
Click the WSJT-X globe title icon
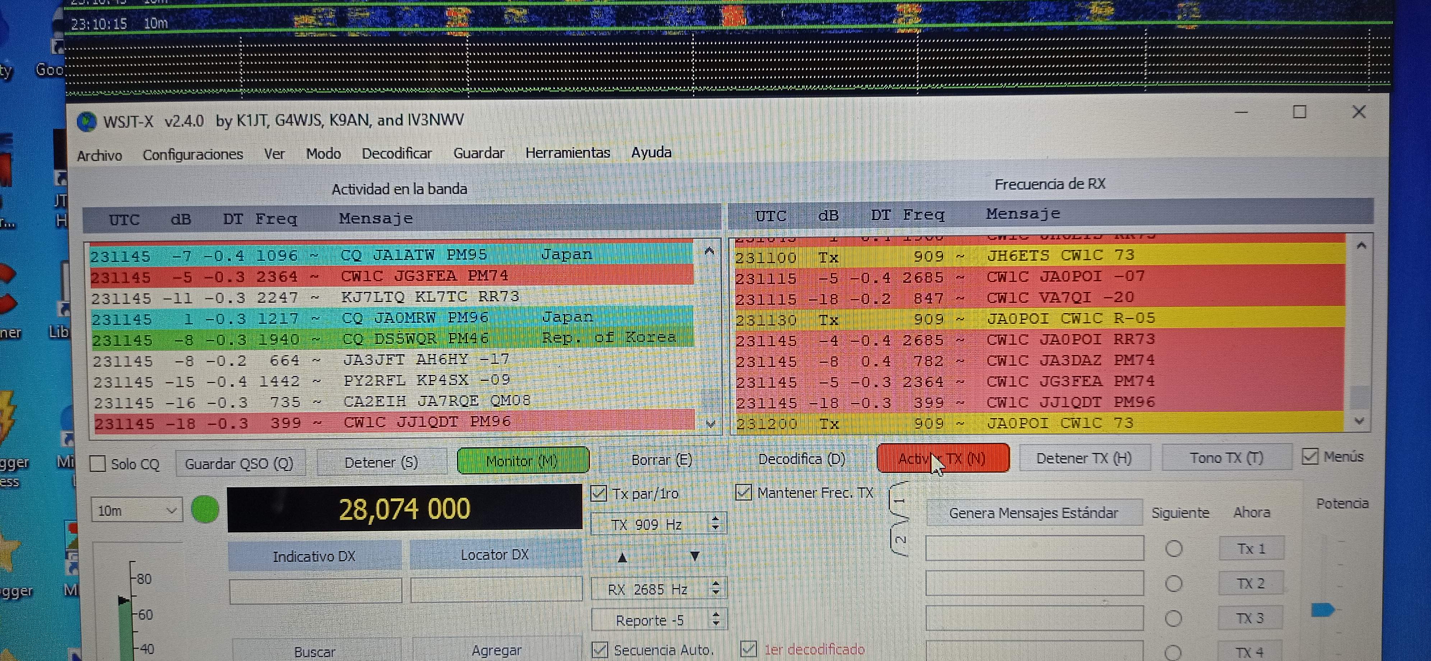(x=87, y=122)
